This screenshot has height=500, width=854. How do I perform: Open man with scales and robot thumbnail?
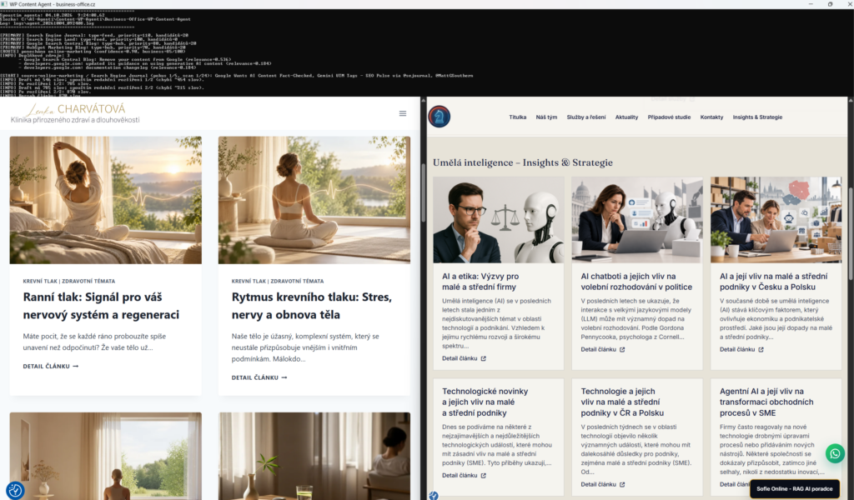(499, 220)
